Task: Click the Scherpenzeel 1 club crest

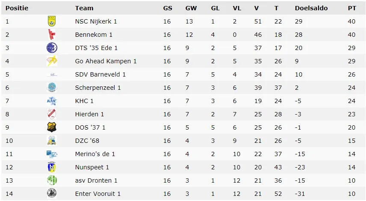Action: tap(51, 88)
